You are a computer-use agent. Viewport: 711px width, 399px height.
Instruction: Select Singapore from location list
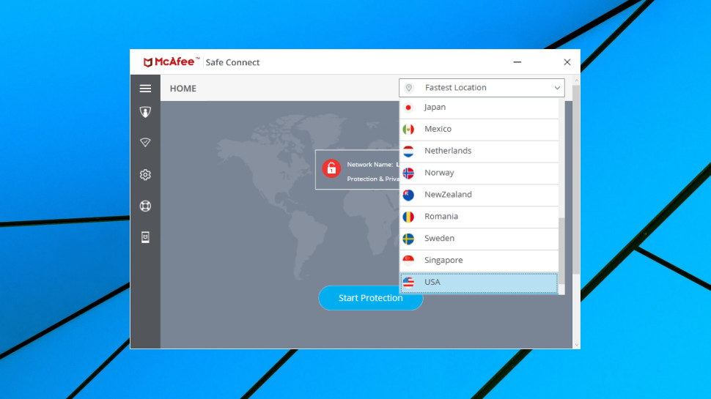click(x=479, y=261)
